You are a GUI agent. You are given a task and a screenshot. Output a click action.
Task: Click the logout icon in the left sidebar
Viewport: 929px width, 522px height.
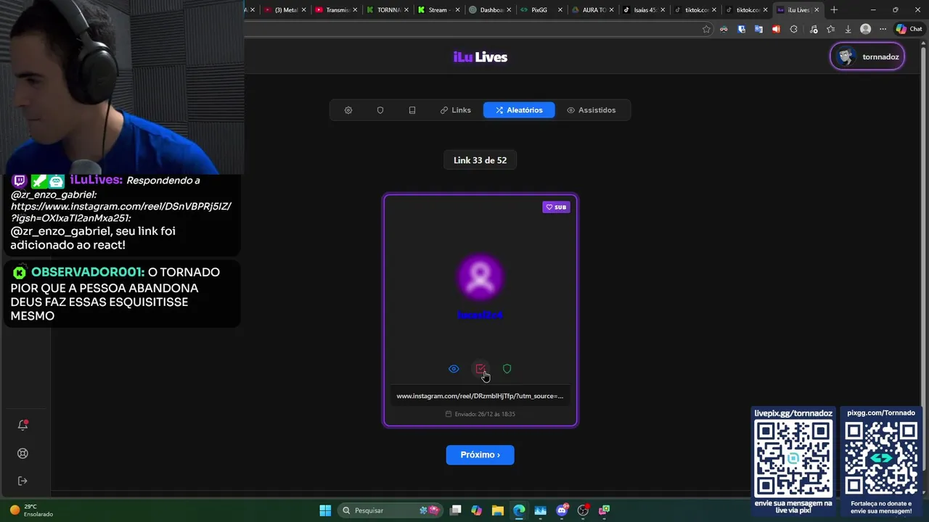point(22,481)
